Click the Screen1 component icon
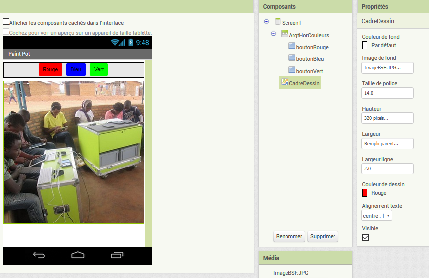 [278, 22]
